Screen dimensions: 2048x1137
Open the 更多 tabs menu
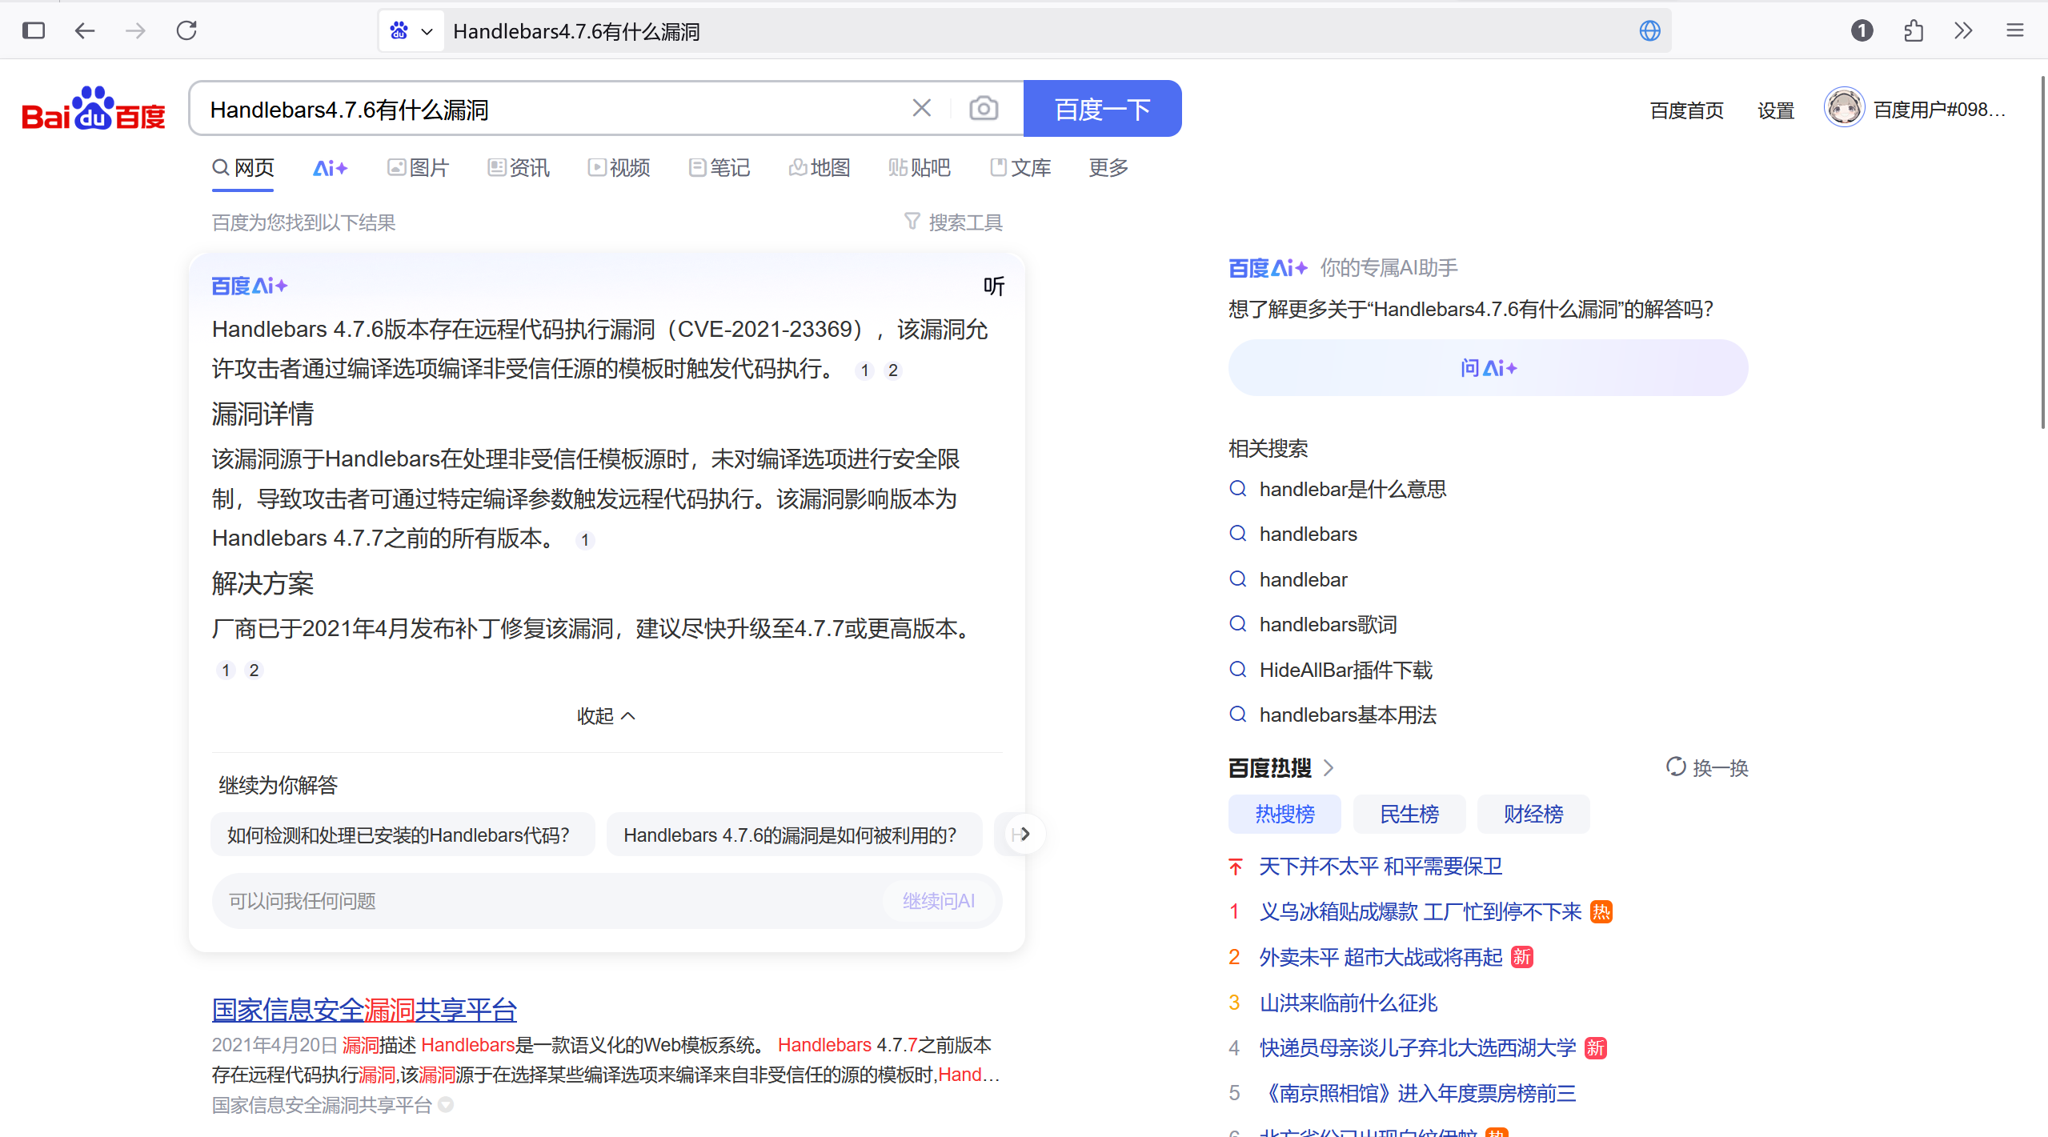[1108, 168]
